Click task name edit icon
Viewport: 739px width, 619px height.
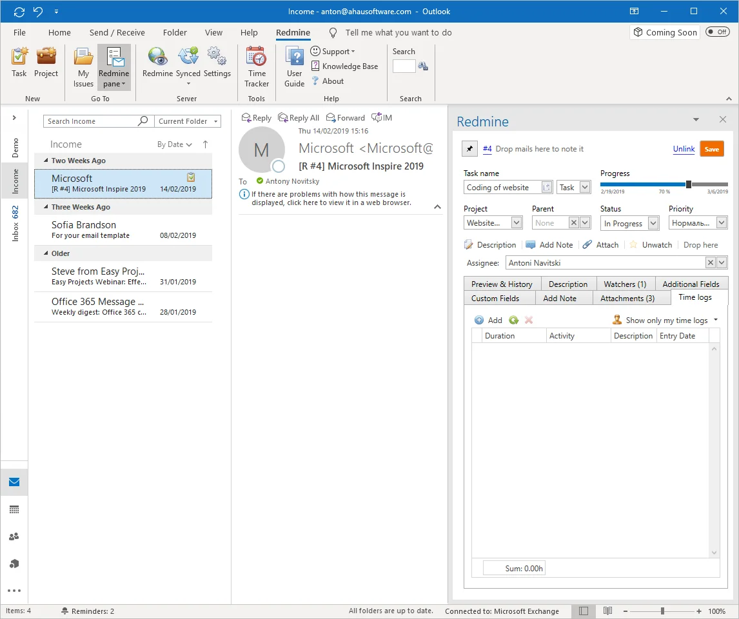pyautogui.click(x=547, y=188)
